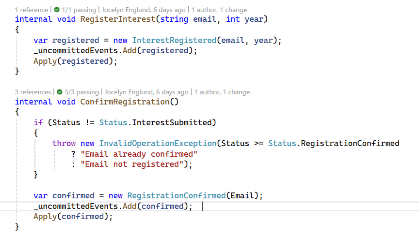Click the InvalidOperationException type name
Image resolution: width=419 pixels, height=237 pixels.
[x=157, y=143]
